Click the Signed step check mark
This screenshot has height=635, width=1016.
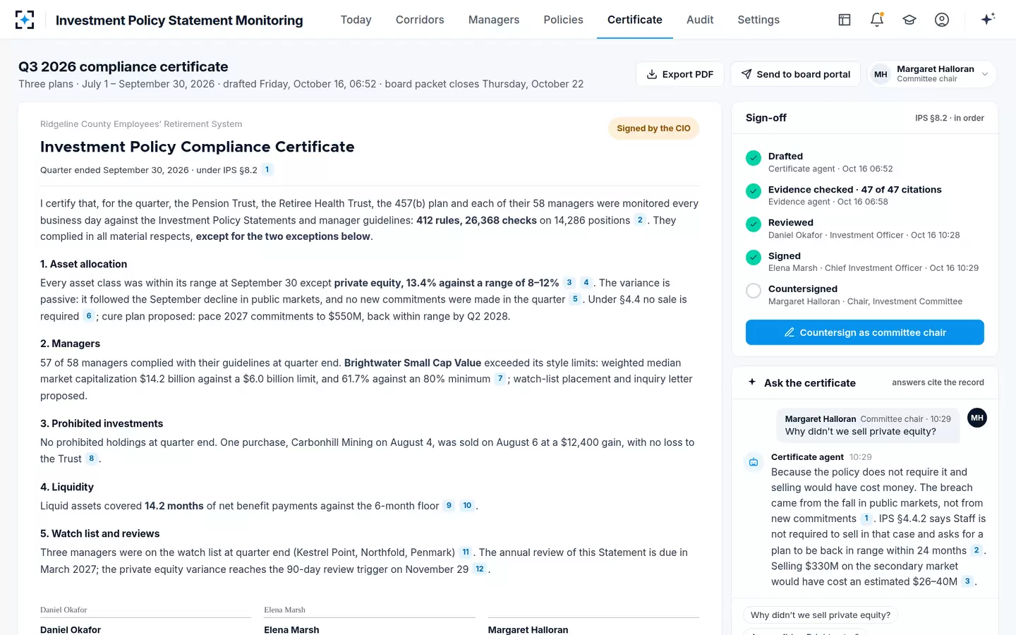(x=754, y=258)
